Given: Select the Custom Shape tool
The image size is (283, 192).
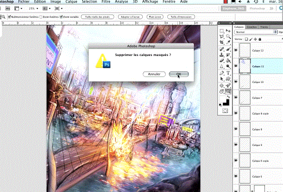Looking at the screenshot, I should (x=228, y=79).
